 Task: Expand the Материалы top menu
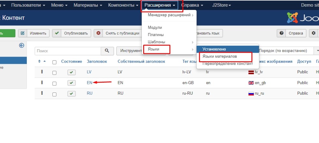(x=88, y=5)
